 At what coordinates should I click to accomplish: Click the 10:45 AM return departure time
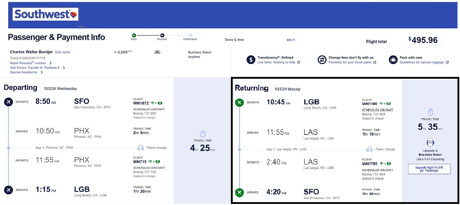point(278,102)
